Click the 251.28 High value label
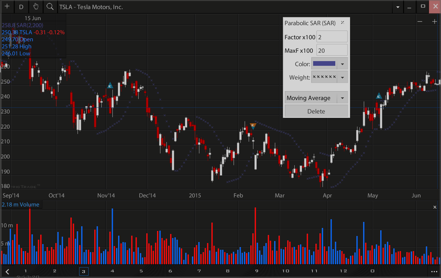 [x=16, y=46]
